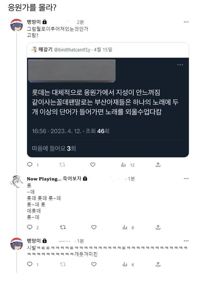Like the Now Playing lyrics tweet
The width and height of the screenshot is (202, 284).
pyautogui.click(x=92, y=227)
